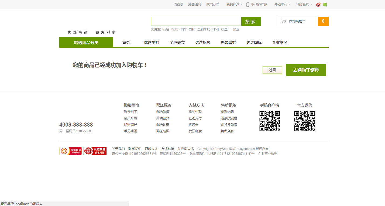Open the 全球美食 nav tab
385x206 pixels.
point(177,42)
